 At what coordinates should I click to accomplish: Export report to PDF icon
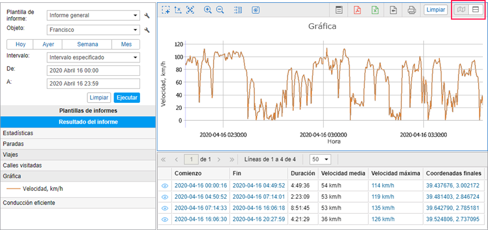(357, 10)
